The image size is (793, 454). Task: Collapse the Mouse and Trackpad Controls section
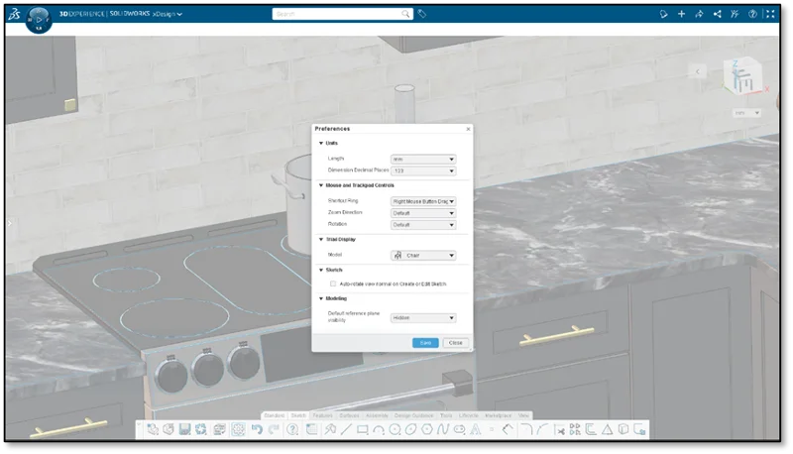[x=320, y=185]
